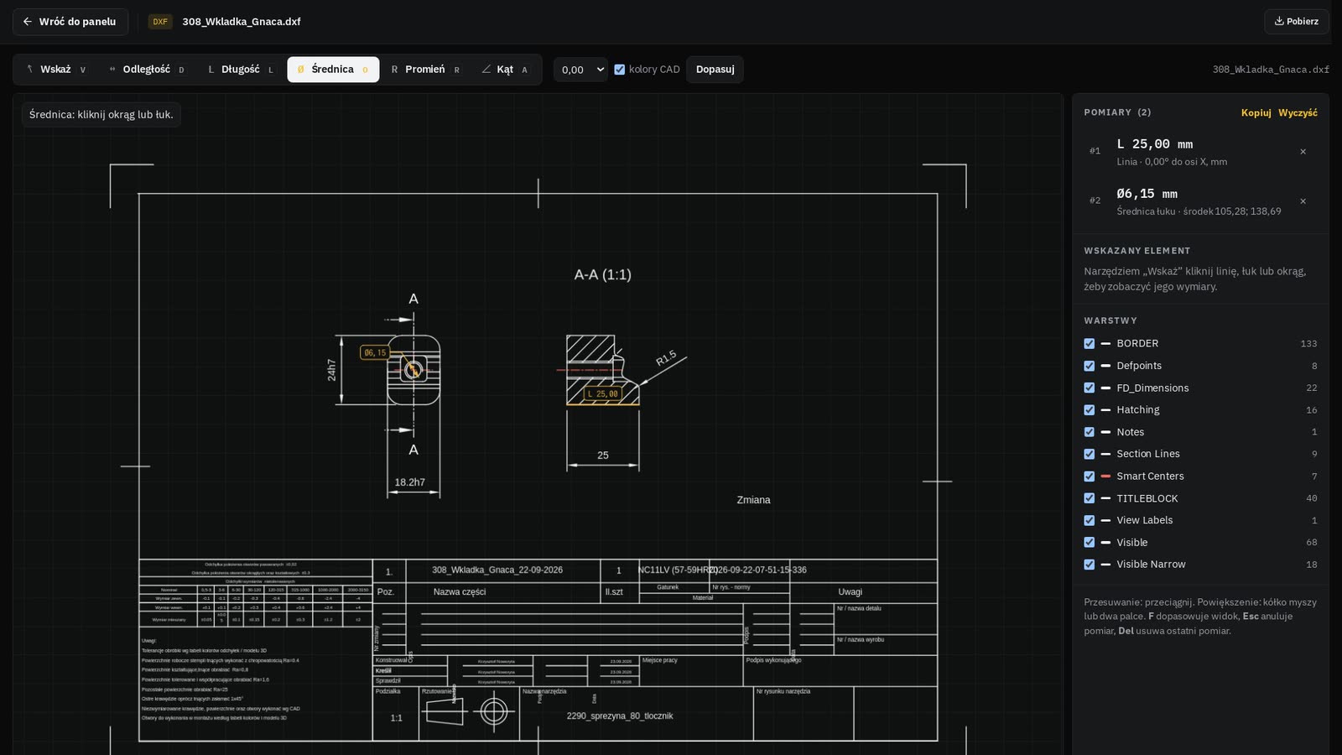The width and height of the screenshot is (1342, 755).
Task: Click the DXF file type badge
Action: [x=160, y=22]
